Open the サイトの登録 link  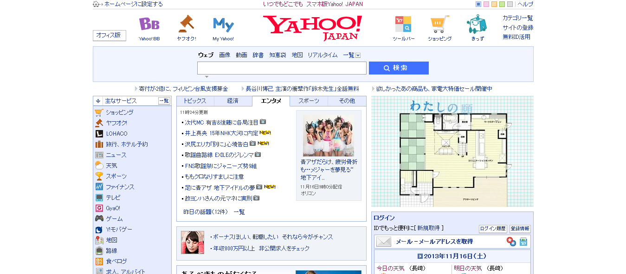(518, 27)
